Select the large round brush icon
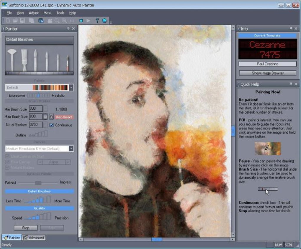 [35, 60]
